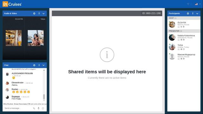203x114 pixels.
Task: Open Audio & Video panel more options
Action: 39,13
